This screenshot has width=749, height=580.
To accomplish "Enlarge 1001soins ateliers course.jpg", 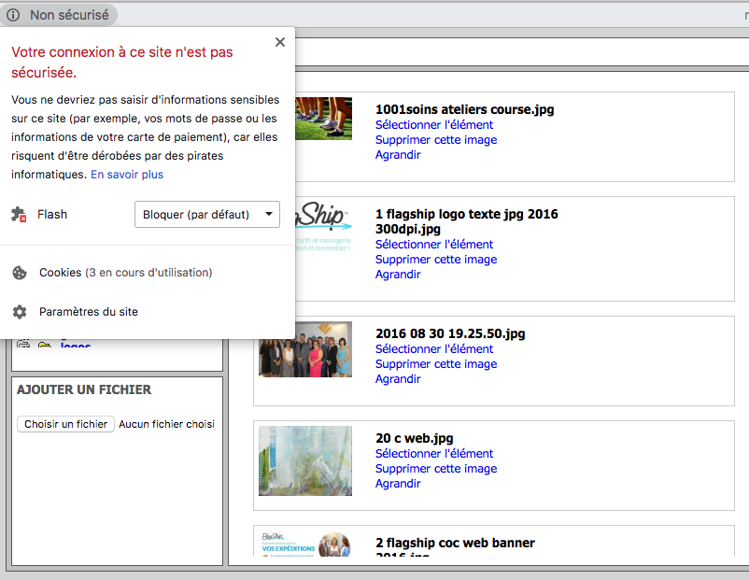I will click(x=398, y=155).
